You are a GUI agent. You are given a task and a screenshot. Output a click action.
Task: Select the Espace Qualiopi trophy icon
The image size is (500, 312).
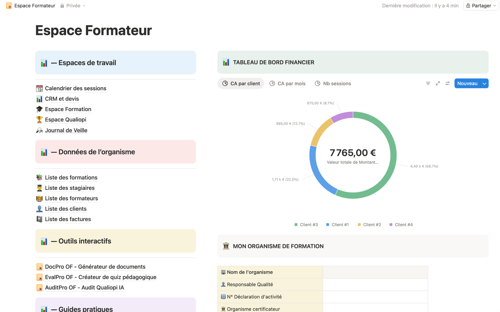click(x=39, y=119)
